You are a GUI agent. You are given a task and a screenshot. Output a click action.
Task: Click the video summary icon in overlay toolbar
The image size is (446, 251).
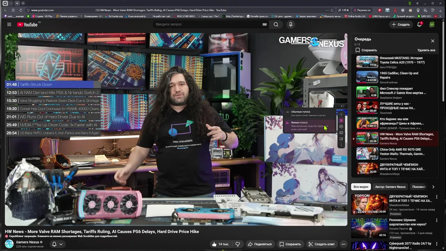coord(341,132)
